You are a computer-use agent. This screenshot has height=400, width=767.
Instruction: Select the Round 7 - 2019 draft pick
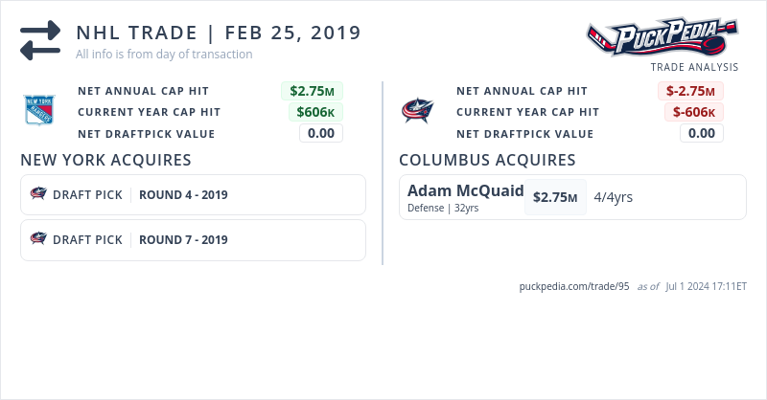tap(183, 240)
